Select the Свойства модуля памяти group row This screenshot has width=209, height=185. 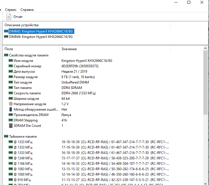coord(29,55)
